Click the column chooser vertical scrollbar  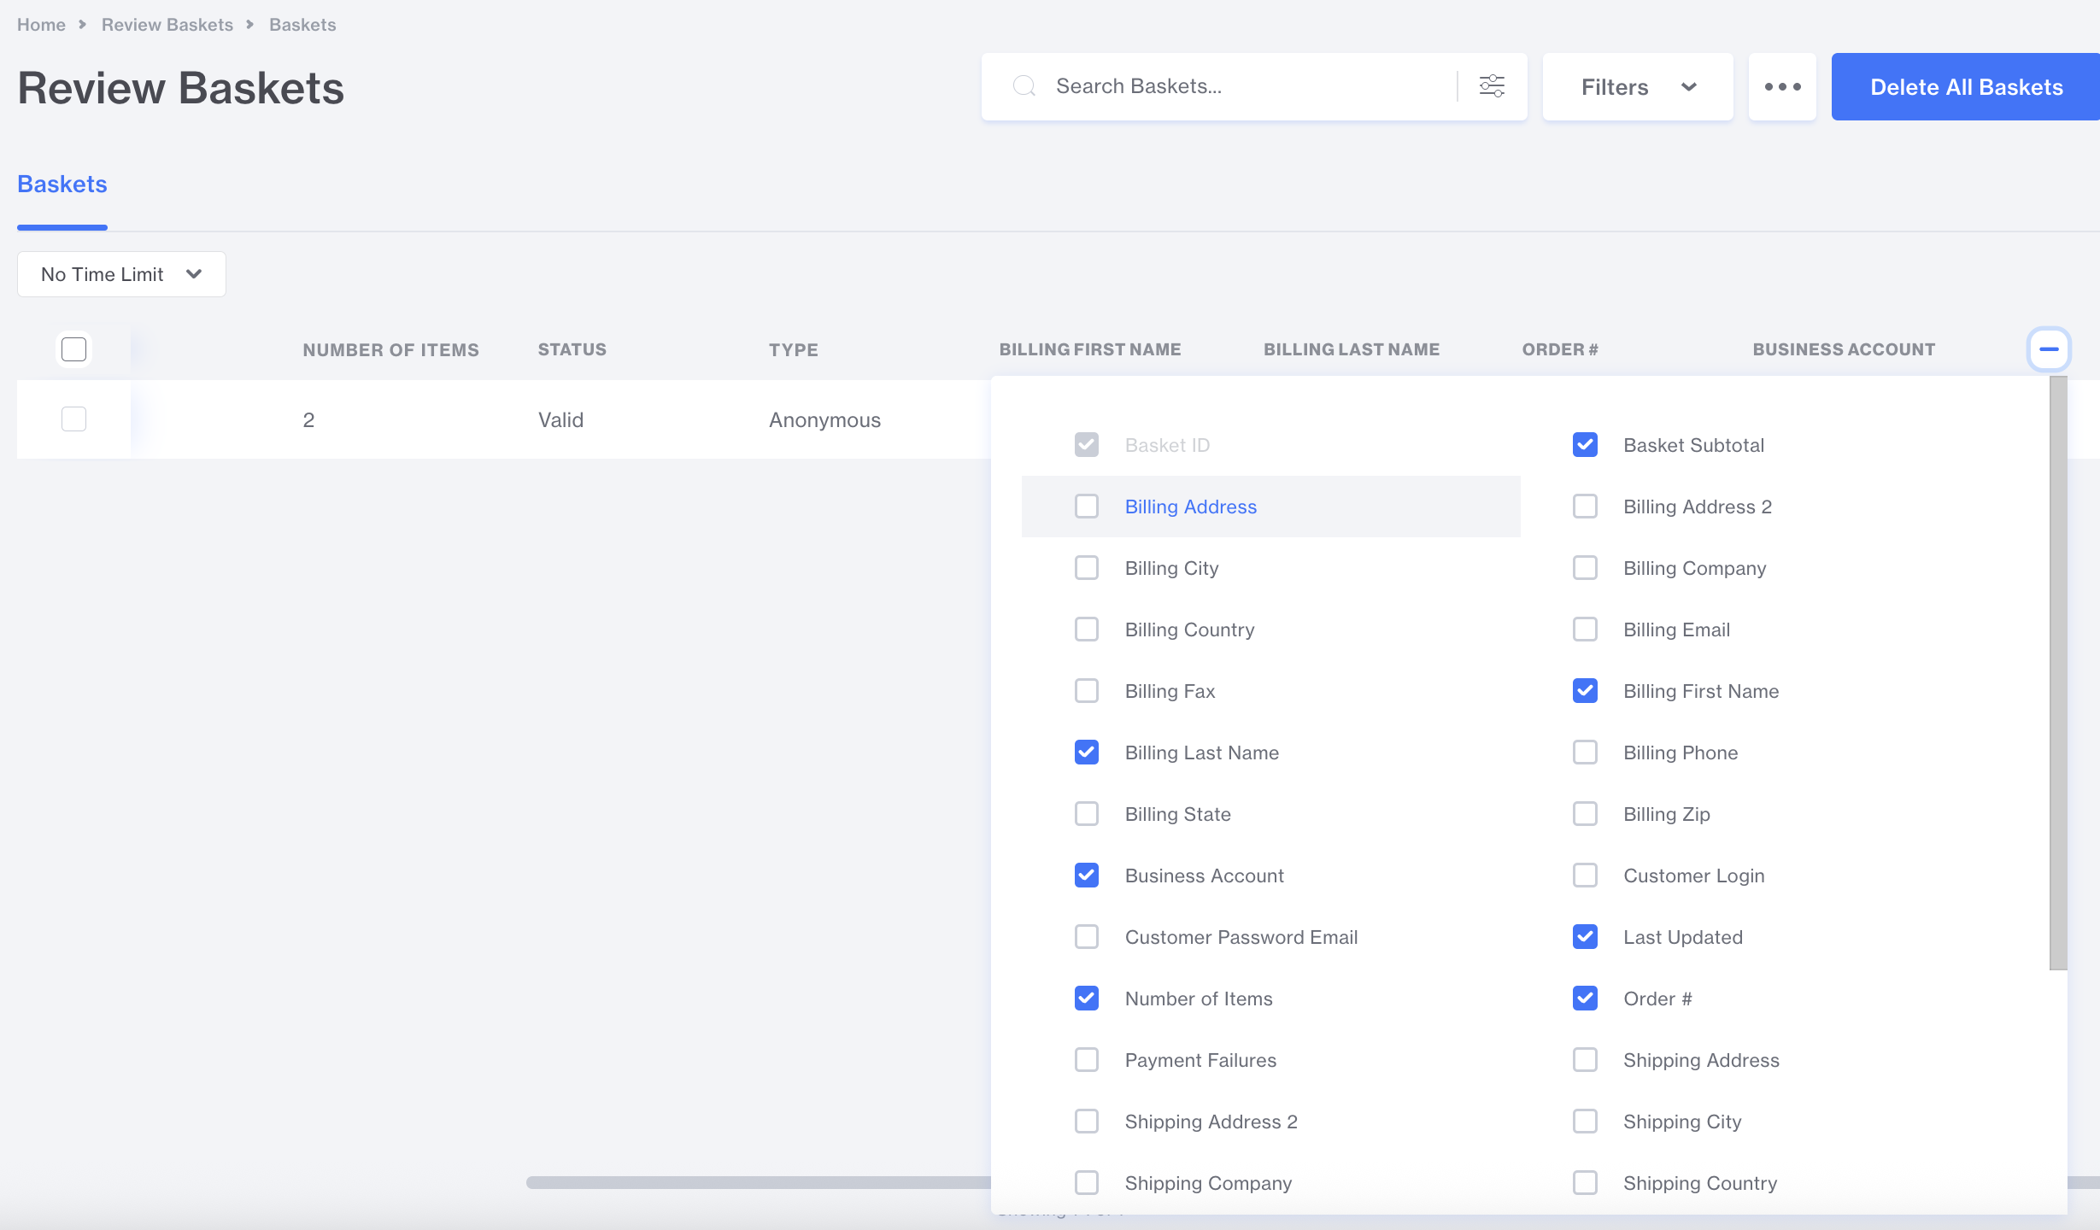click(x=2058, y=673)
